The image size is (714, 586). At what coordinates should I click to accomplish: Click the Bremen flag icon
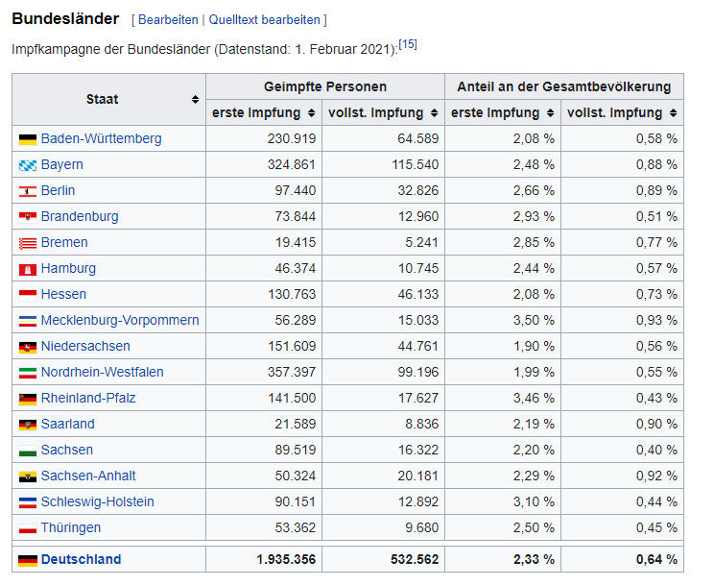click(x=27, y=243)
